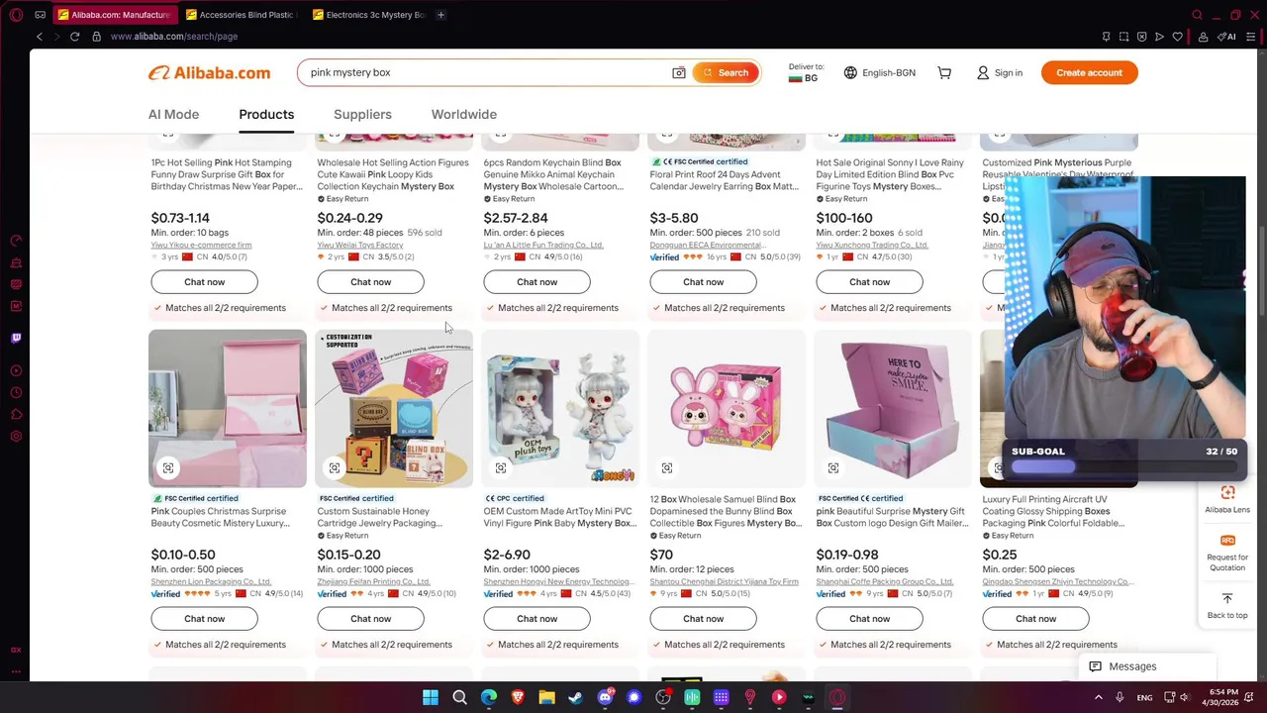This screenshot has height=713, width=1267.
Task: Open Alibaba Lens in right sidebar
Action: (x=1227, y=499)
